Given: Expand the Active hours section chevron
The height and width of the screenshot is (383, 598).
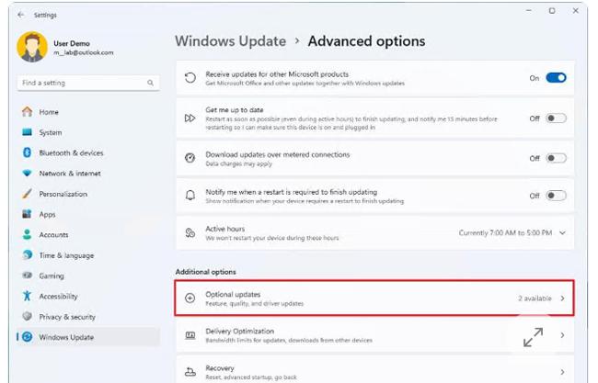Looking at the screenshot, I should click(x=562, y=233).
